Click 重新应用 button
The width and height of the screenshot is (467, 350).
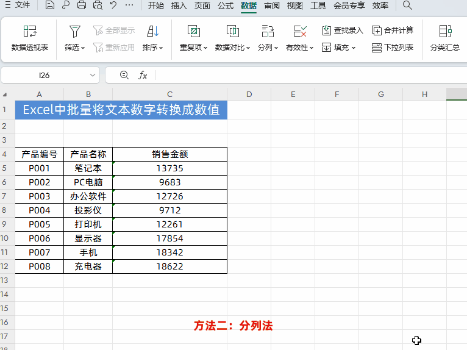tap(114, 48)
